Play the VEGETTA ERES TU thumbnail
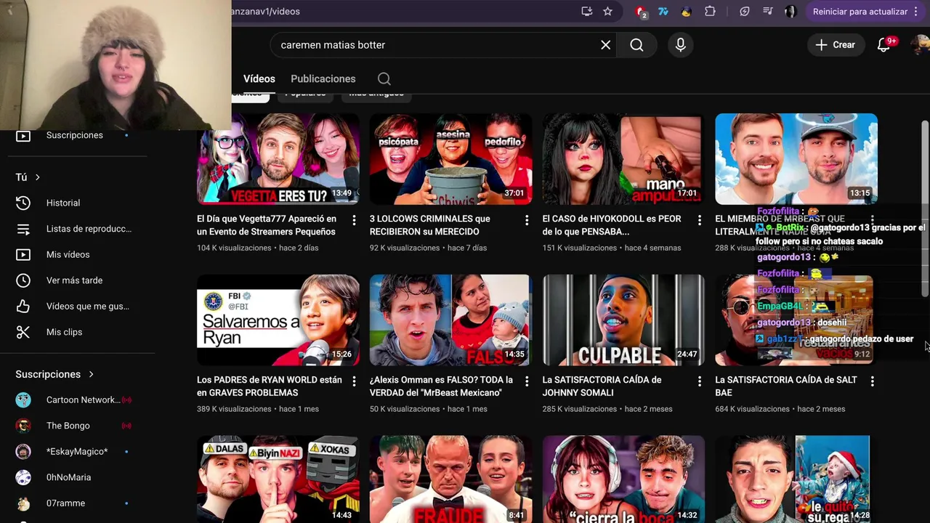Viewport: 930px width, 523px height. 278,159
